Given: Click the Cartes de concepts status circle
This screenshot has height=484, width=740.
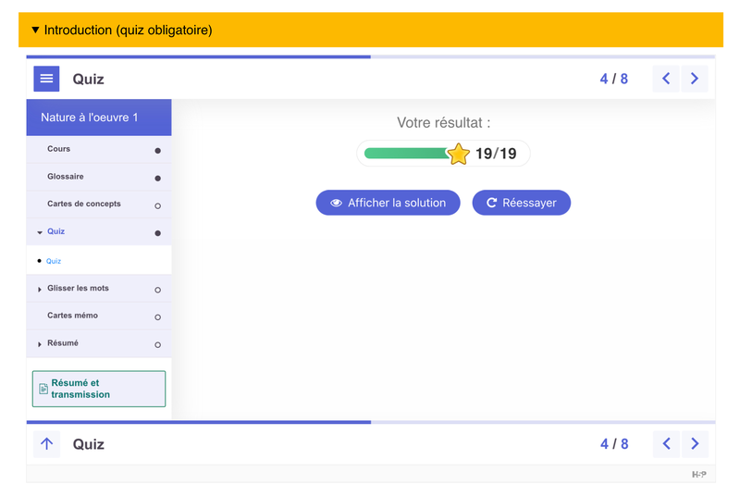Looking at the screenshot, I should [x=157, y=205].
